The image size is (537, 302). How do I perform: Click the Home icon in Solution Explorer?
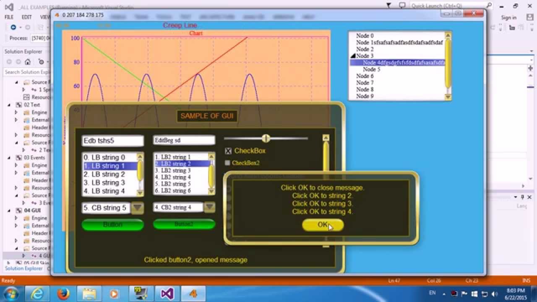click(x=28, y=62)
